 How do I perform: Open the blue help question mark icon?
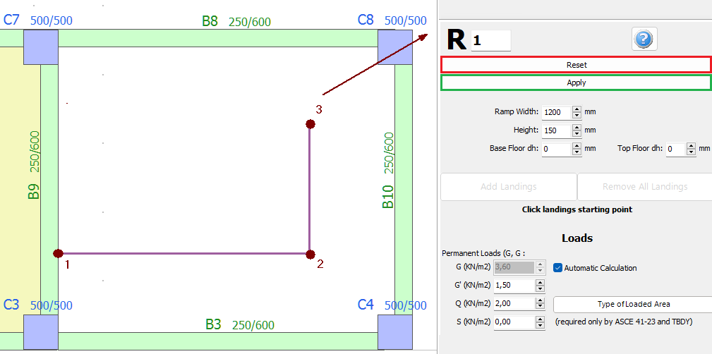[x=643, y=39]
